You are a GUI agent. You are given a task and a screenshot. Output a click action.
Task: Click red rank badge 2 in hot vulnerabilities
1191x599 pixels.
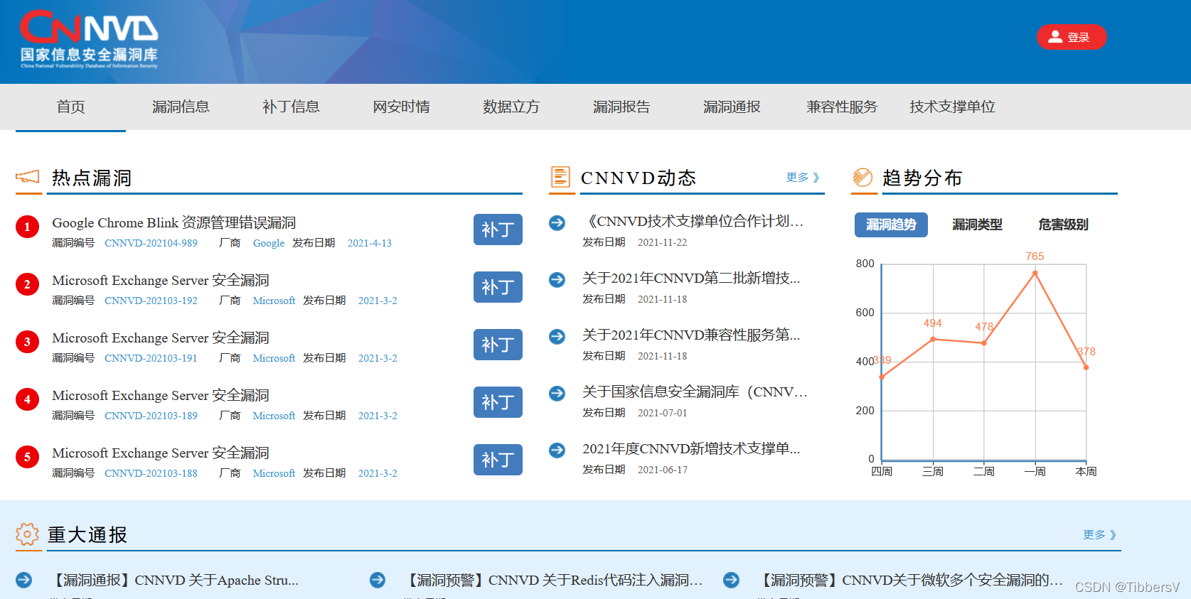(x=27, y=284)
